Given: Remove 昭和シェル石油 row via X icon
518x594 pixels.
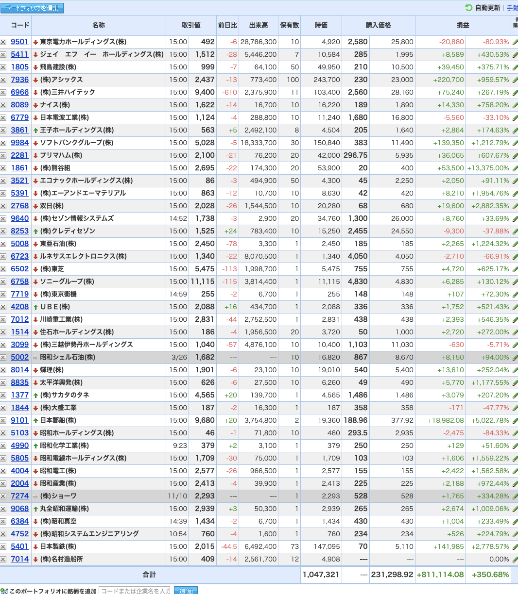Looking at the screenshot, I should point(3,358).
